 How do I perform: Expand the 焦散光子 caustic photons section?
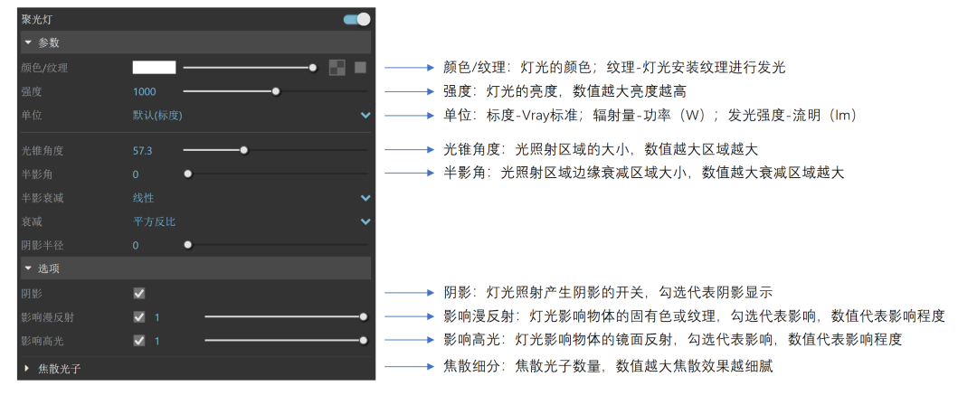click(x=28, y=369)
